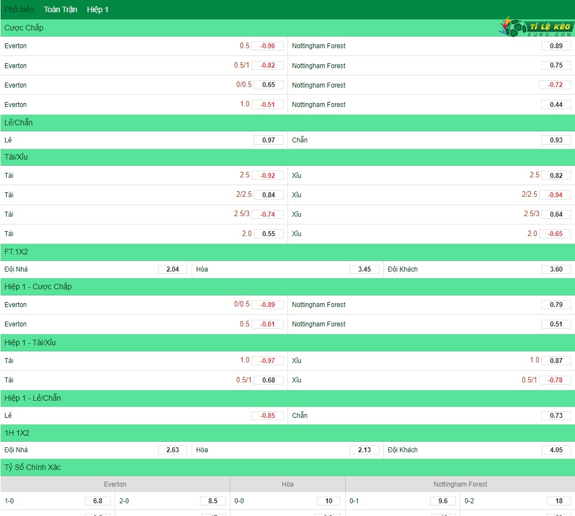
Task: Click the Nottingham Forest correct-score column heading
Action: point(460,484)
